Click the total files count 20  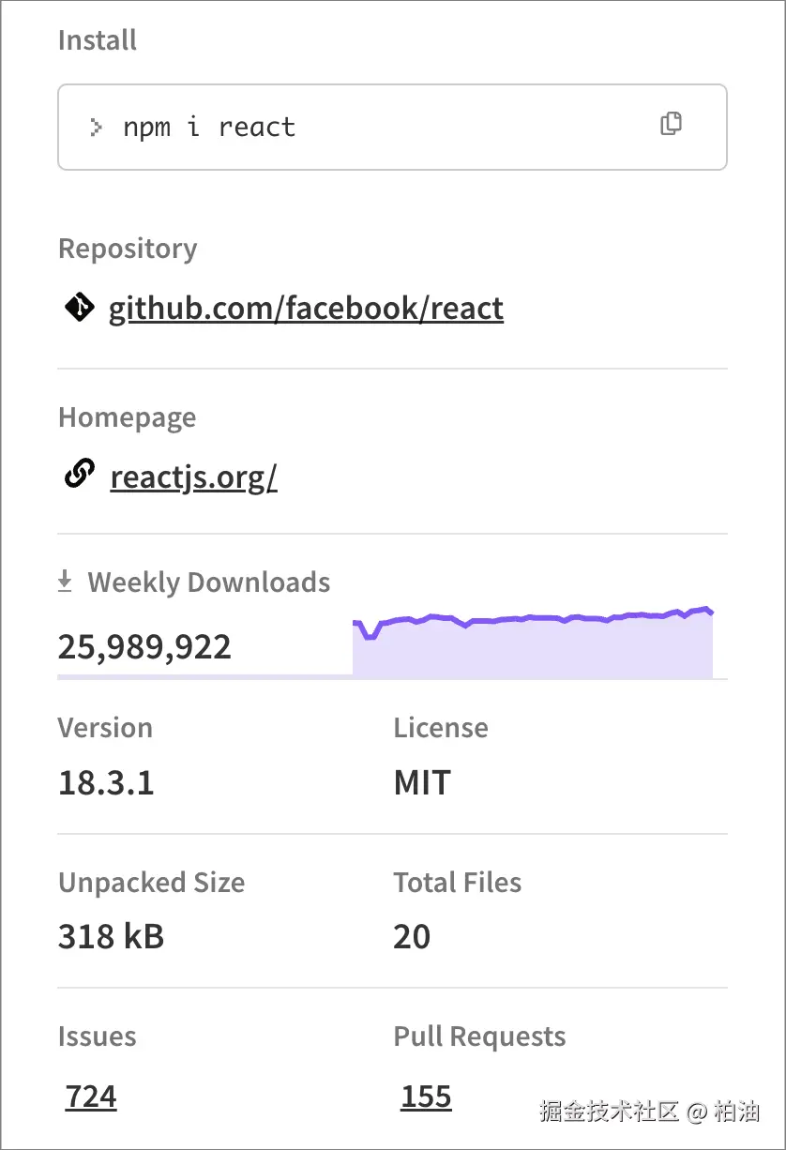coord(412,936)
